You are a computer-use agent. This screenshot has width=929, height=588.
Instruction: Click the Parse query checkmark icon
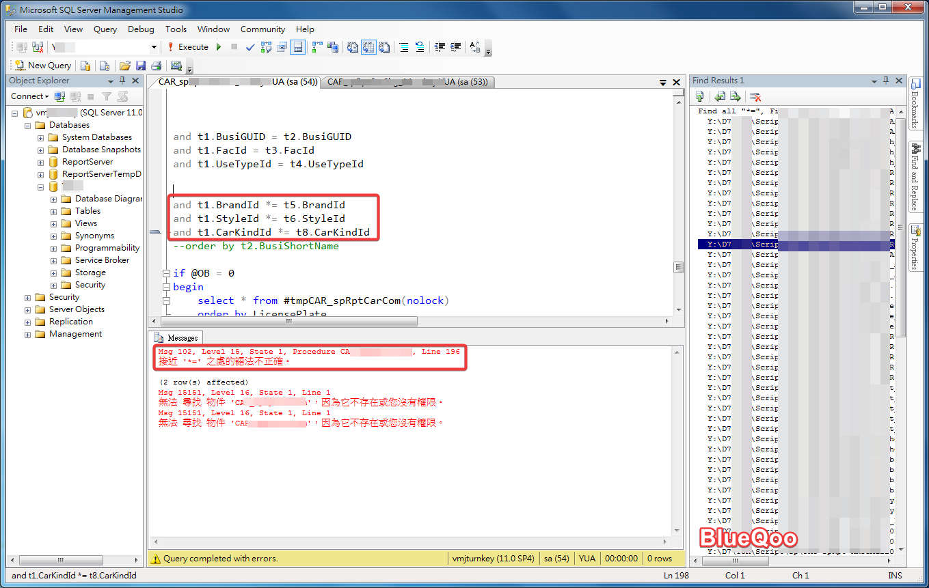(x=250, y=47)
